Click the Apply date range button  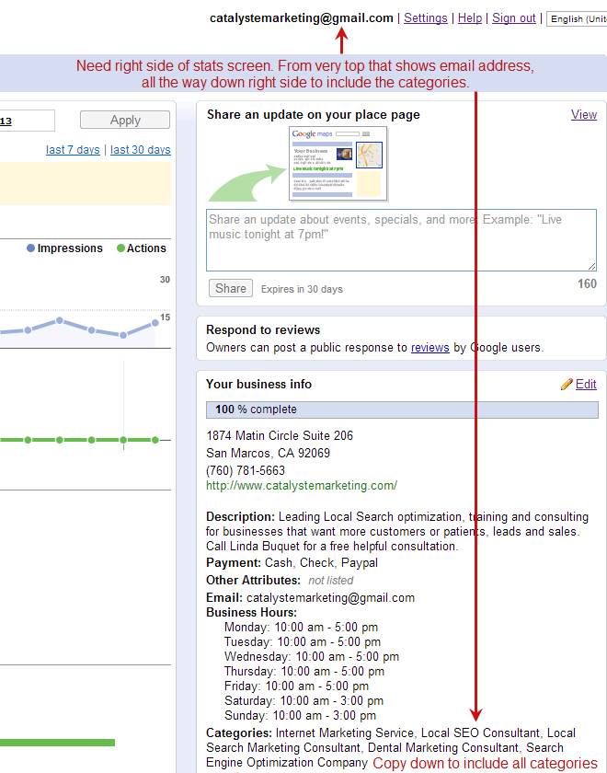[x=125, y=120]
